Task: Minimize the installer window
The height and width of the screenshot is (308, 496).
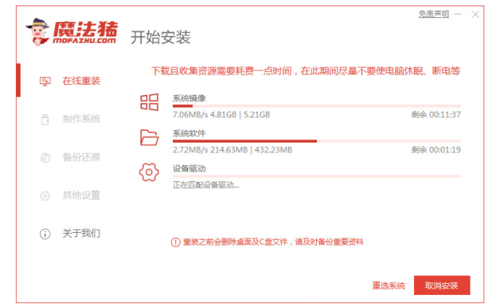Action: click(x=458, y=14)
